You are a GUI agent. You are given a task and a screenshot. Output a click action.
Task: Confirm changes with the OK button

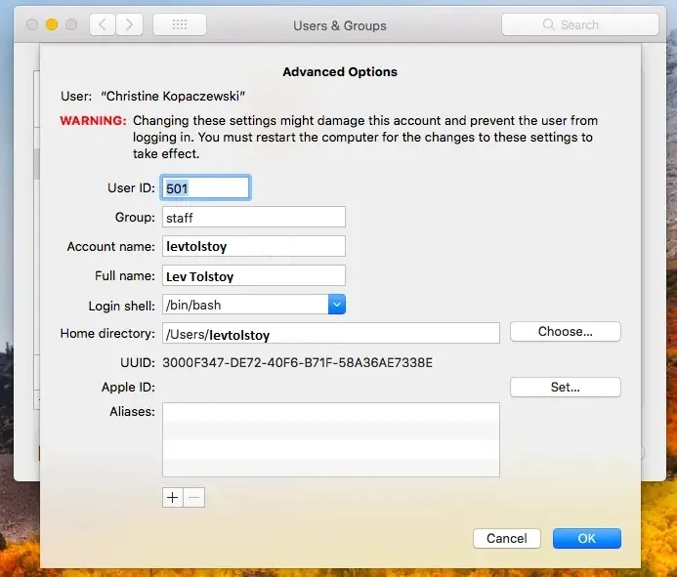586,538
